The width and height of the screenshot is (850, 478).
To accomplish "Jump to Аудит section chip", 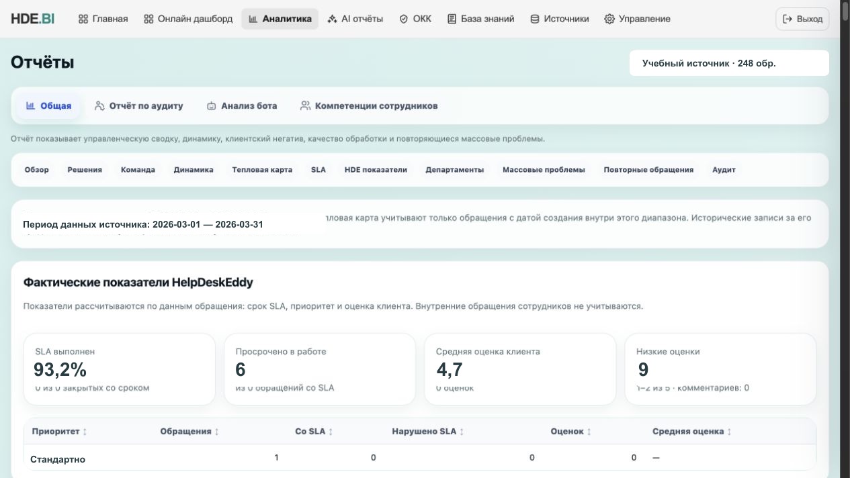I will click(x=724, y=170).
